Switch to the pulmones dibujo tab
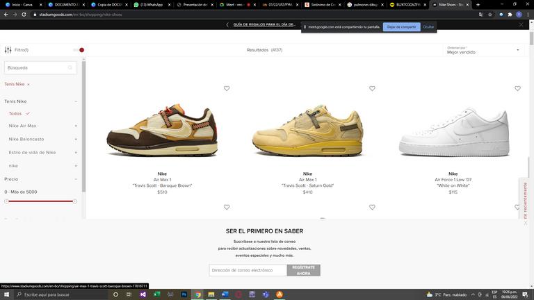The height and width of the screenshot is (300, 534). pyautogui.click(x=365, y=5)
